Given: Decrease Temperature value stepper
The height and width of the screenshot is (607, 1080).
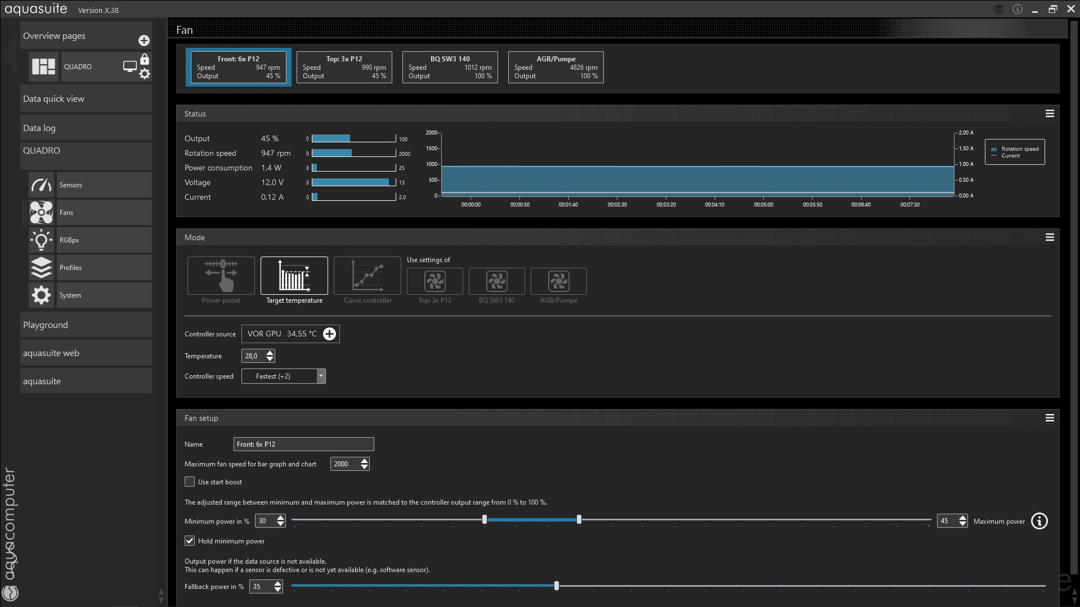Looking at the screenshot, I should pos(270,359).
